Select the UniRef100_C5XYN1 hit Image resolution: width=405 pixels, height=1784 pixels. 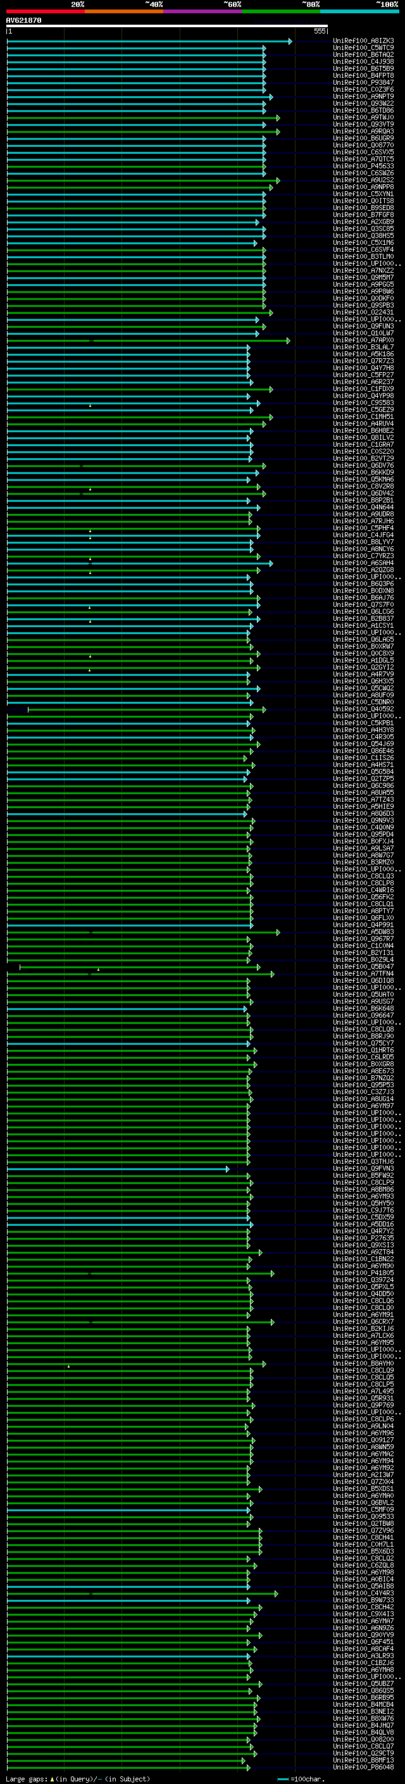click(x=363, y=194)
